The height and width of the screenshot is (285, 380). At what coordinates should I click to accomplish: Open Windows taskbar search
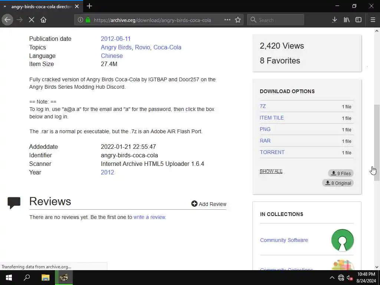click(27, 278)
